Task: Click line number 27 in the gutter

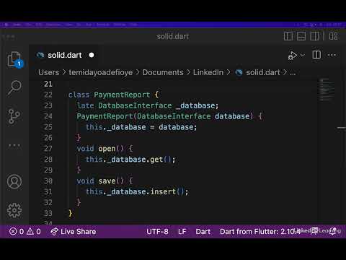Action: point(48,149)
